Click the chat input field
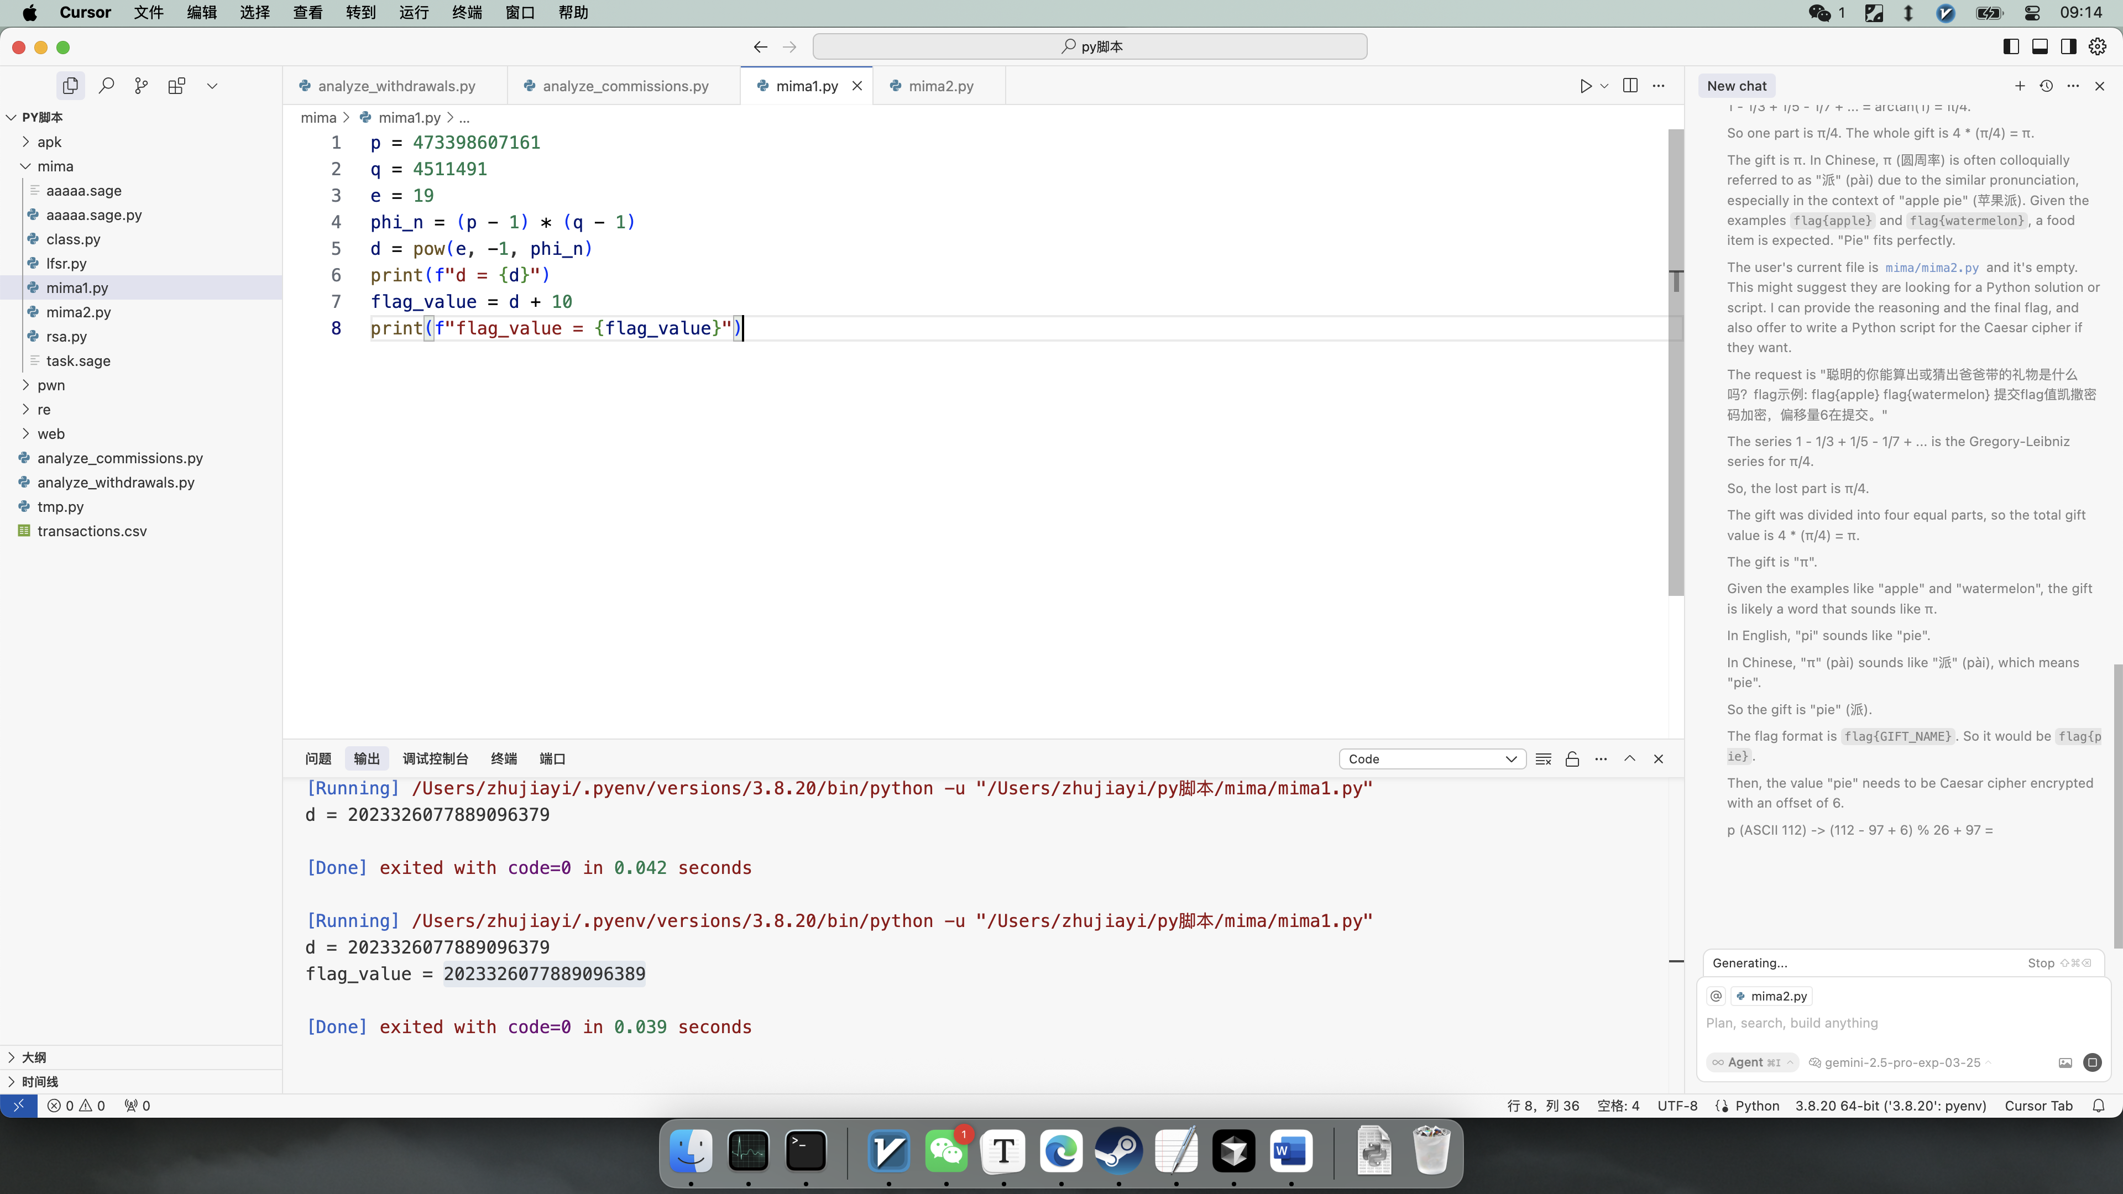 pyautogui.click(x=1902, y=1023)
